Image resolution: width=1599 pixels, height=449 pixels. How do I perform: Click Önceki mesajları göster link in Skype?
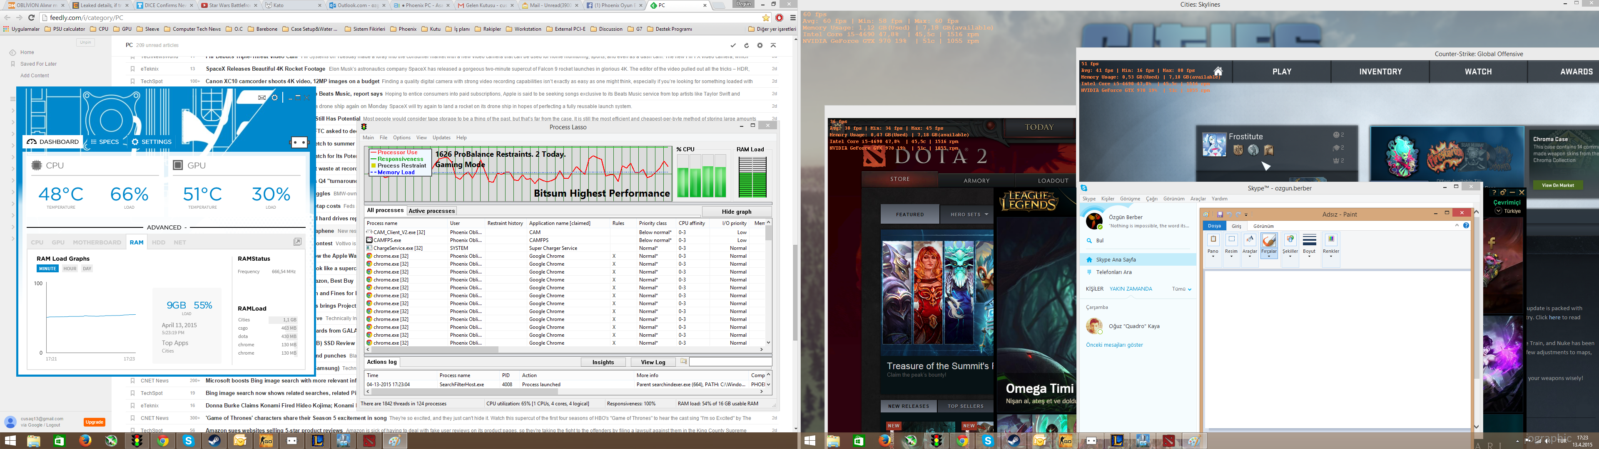(1114, 345)
